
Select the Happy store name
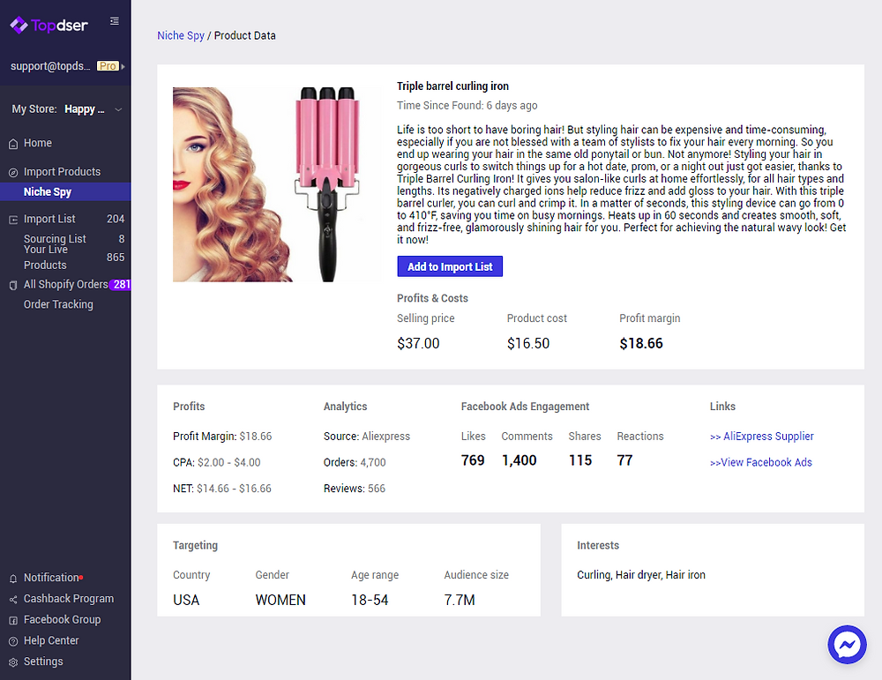pos(85,109)
